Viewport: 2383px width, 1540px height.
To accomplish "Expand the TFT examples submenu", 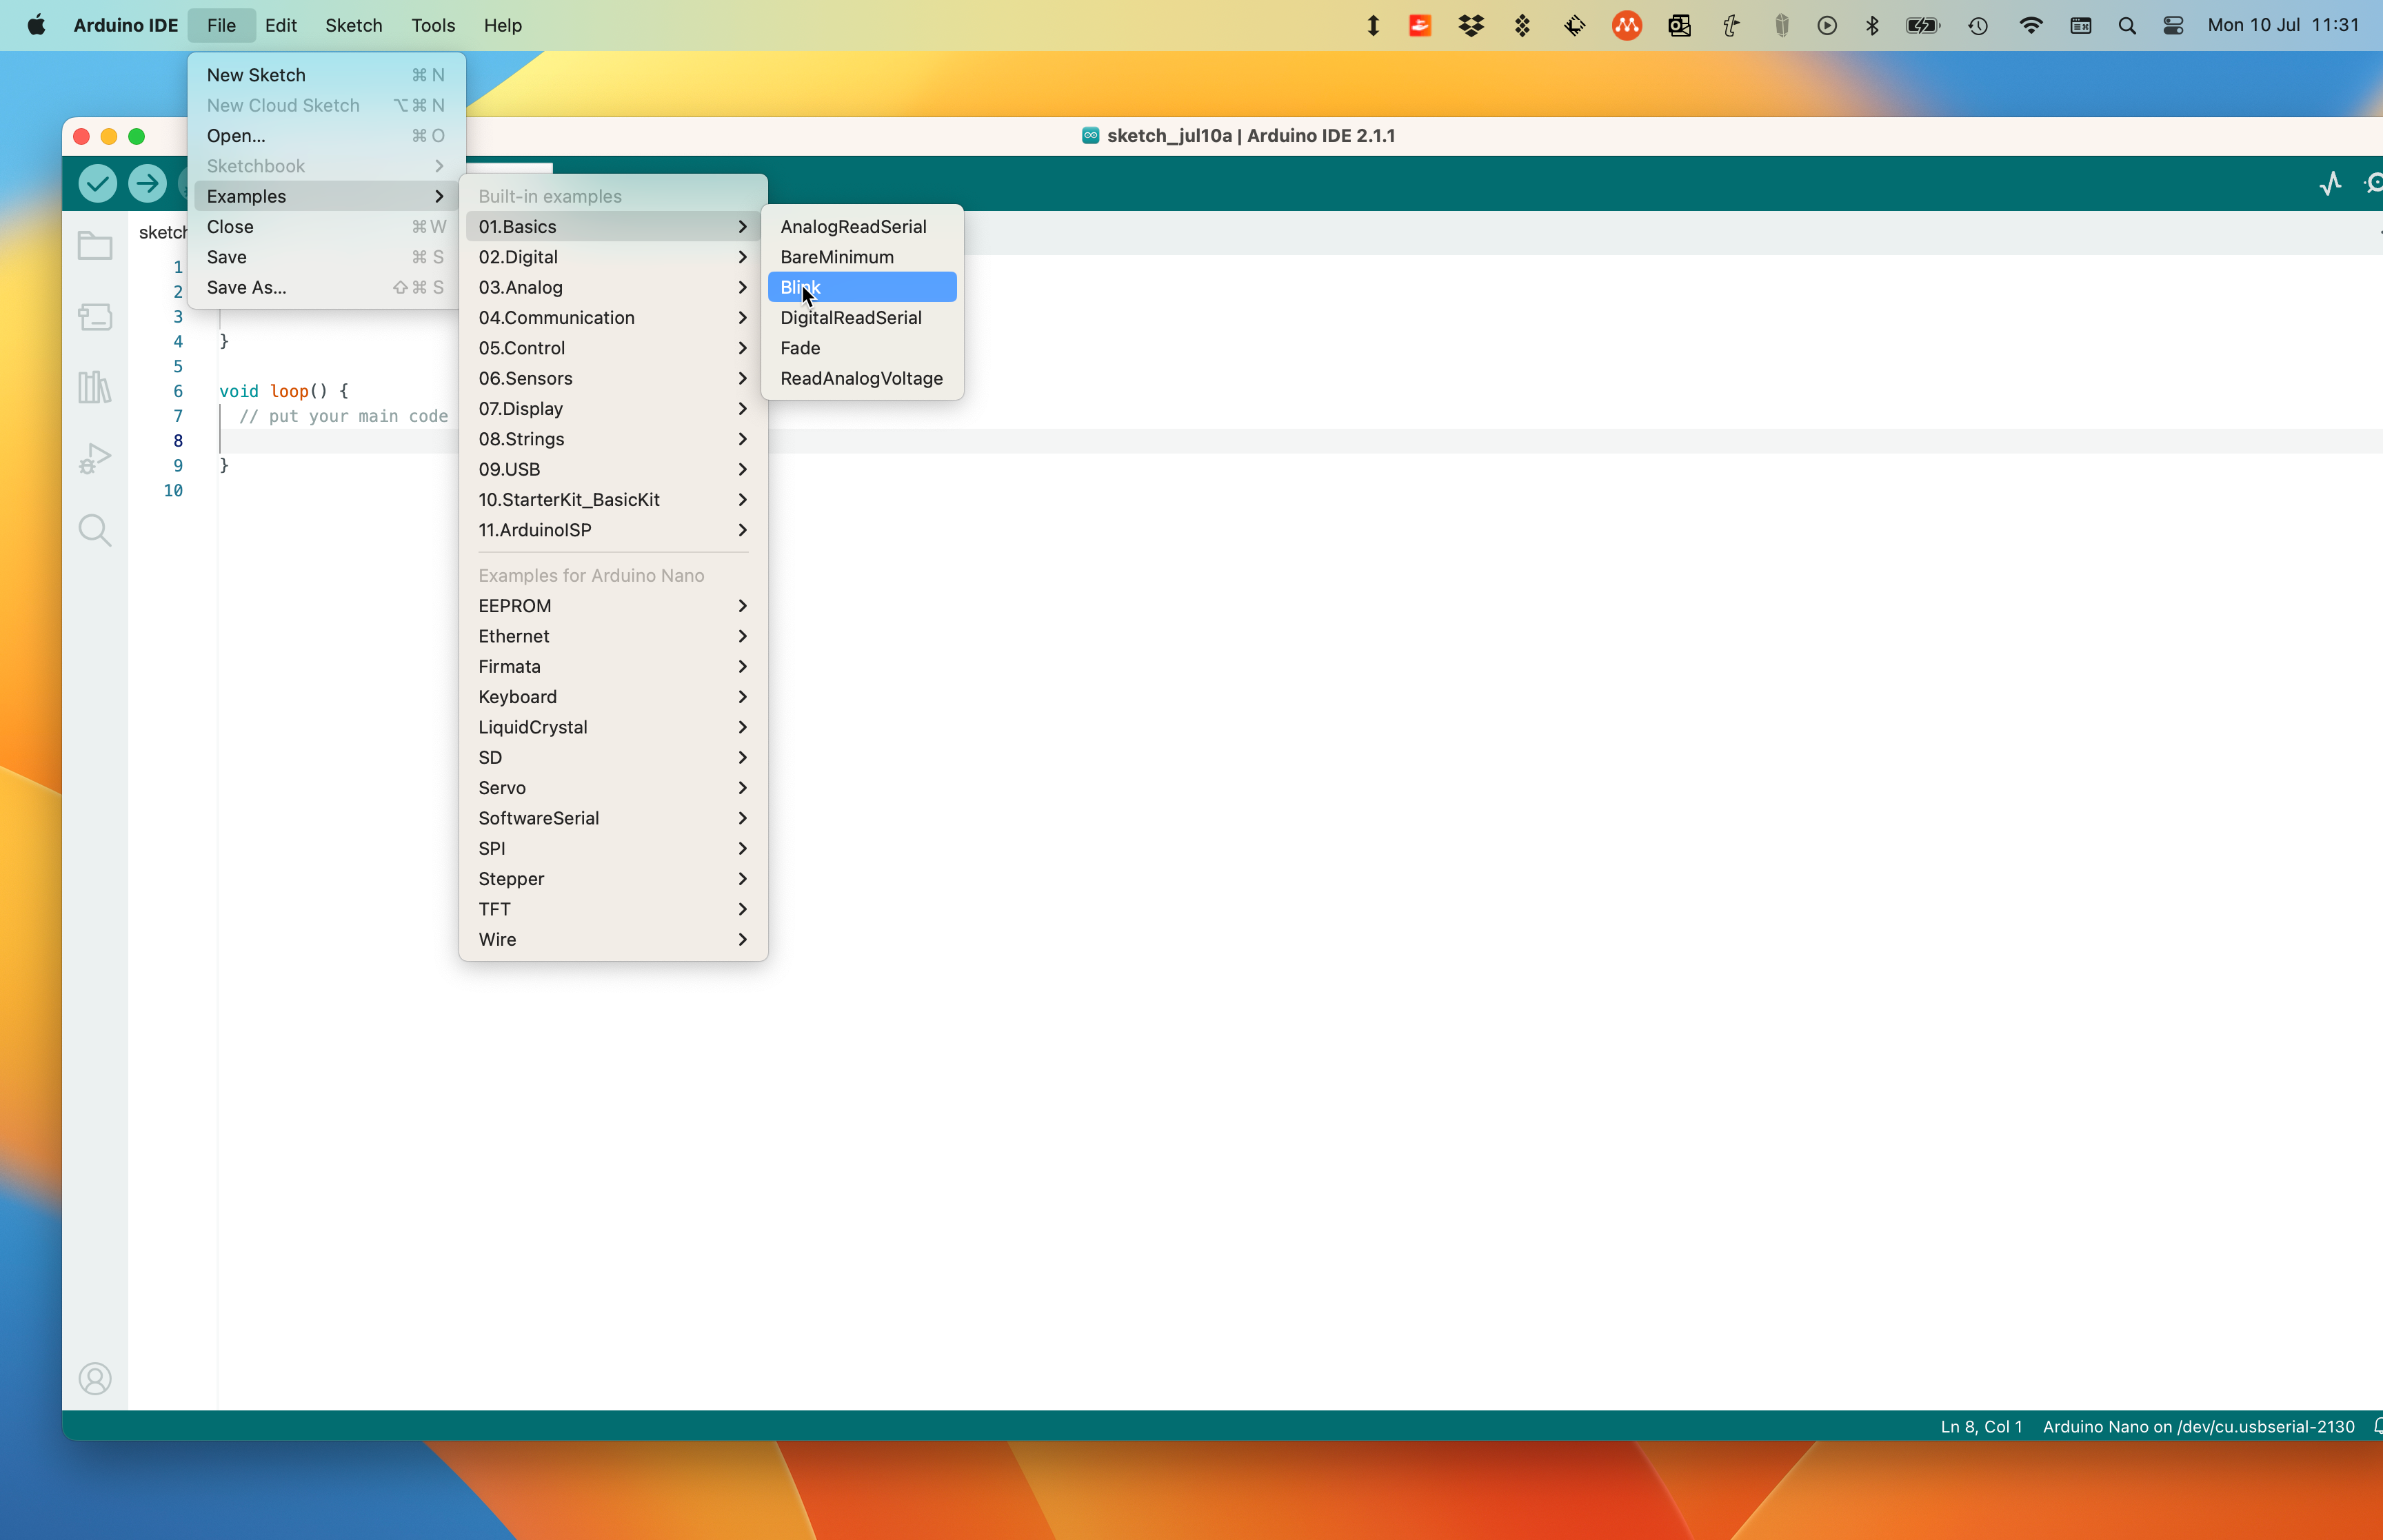I will tap(613, 909).
